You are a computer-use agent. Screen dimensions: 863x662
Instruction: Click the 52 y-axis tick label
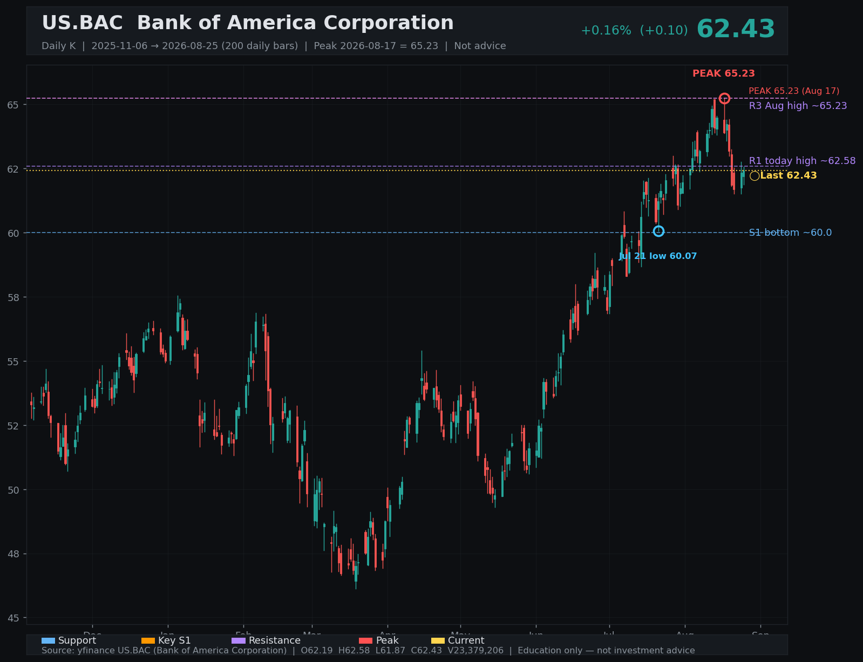pos(13,426)
